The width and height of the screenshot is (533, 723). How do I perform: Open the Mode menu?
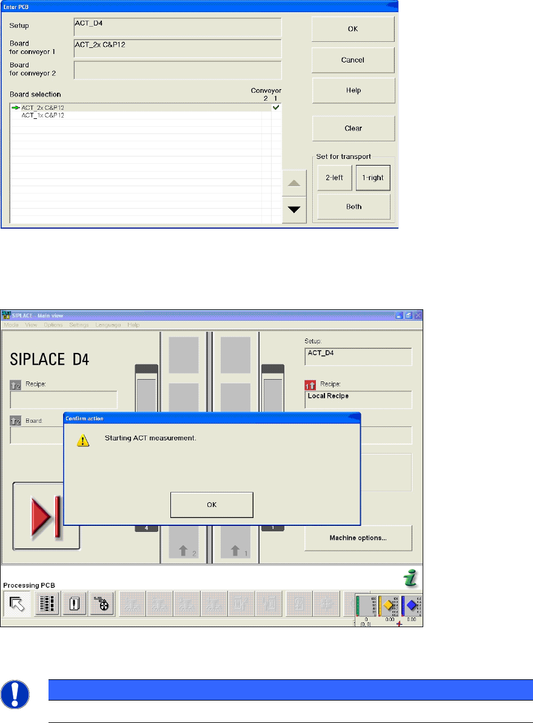(11, 325)
